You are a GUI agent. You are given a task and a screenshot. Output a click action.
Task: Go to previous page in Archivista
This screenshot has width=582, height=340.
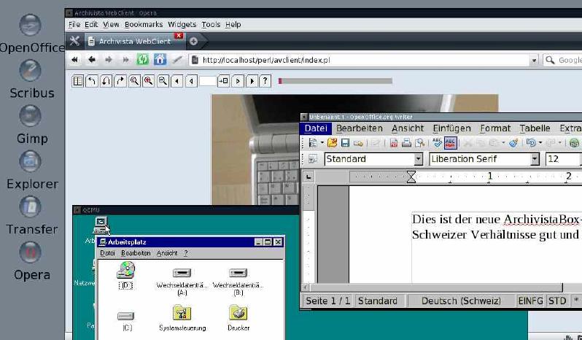(x=191, y=81)
